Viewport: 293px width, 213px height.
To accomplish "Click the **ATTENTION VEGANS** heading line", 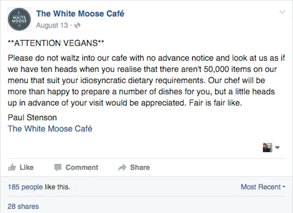I will (x=56, y=44).
